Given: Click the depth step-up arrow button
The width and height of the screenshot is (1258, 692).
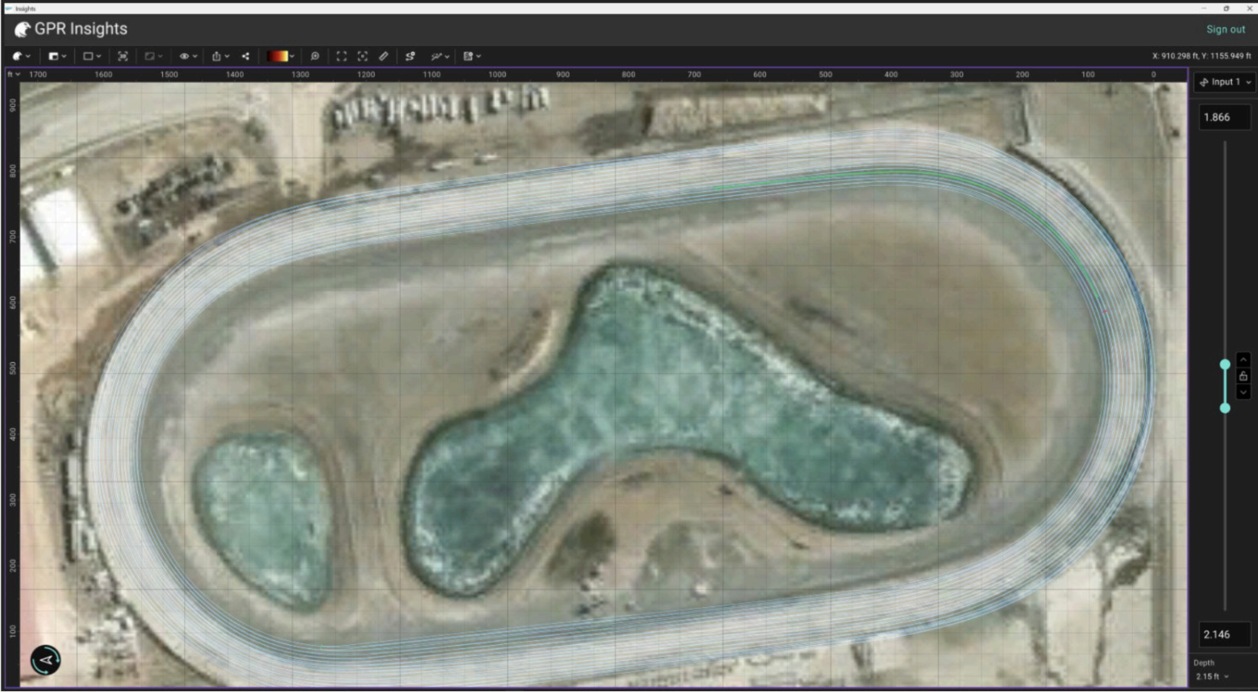Looking at the screenshot, I should (x=1243, y=360).
